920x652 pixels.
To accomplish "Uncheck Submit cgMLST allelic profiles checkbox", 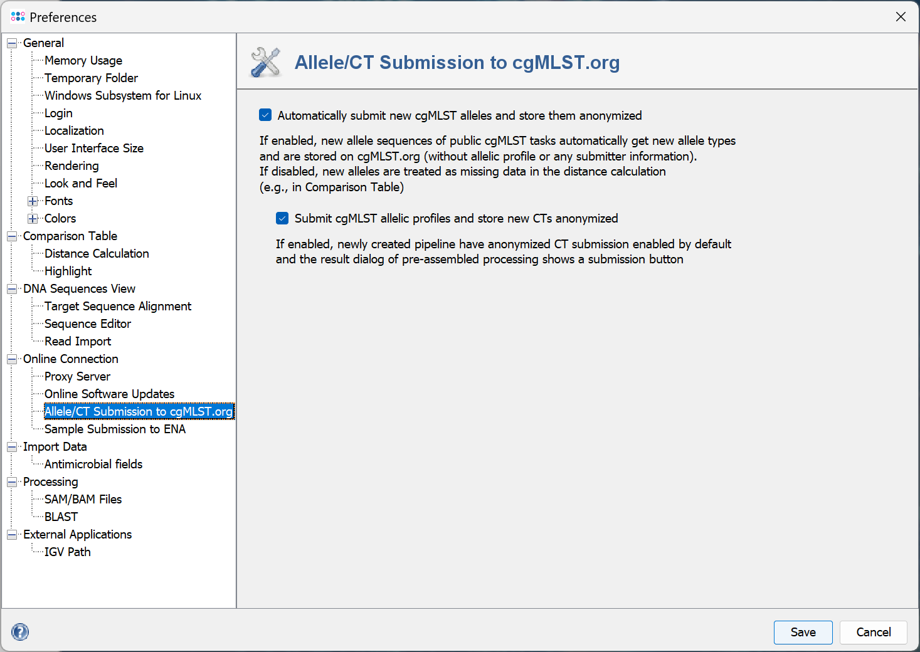I will click(x=282, y=218).
